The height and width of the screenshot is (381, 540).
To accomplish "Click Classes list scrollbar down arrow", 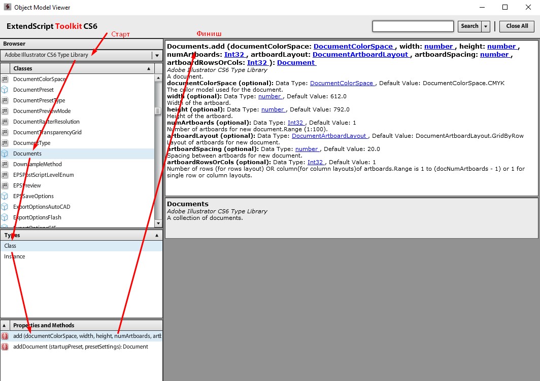I will point(158,223).
